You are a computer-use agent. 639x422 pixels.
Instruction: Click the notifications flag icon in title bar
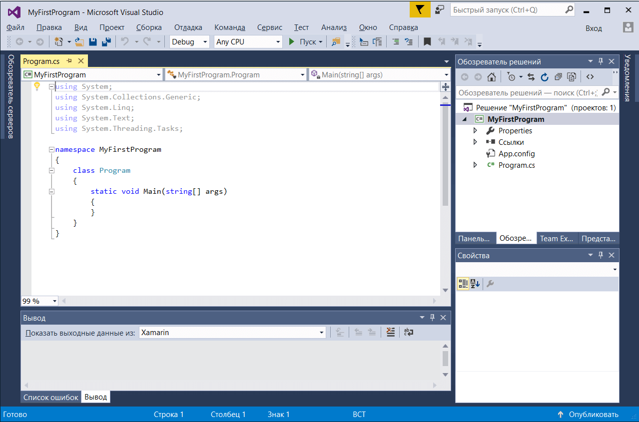pyautogui.click(x=420, y=10)
